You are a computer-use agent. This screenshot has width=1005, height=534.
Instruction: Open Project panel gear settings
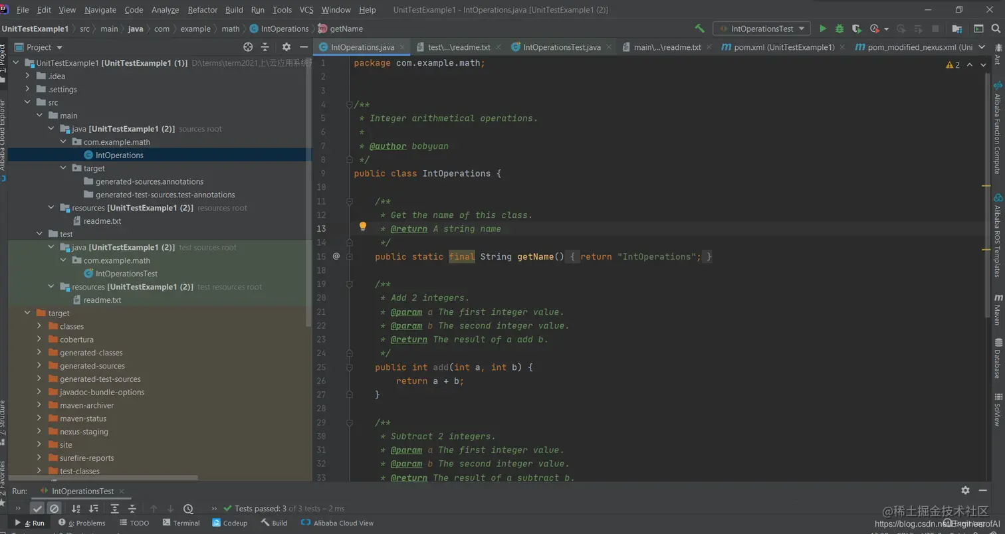286,47
